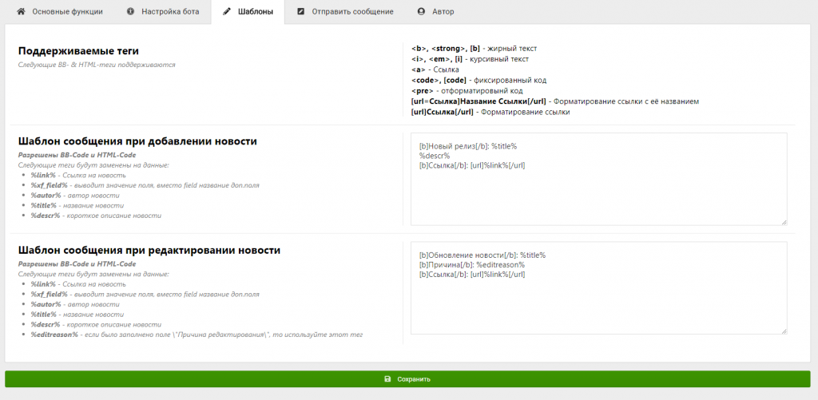Image resolution: width=818 pixels, height=400 pixels.
Task: Go to the Отправить сообщение tab
Action: point(352,12)
